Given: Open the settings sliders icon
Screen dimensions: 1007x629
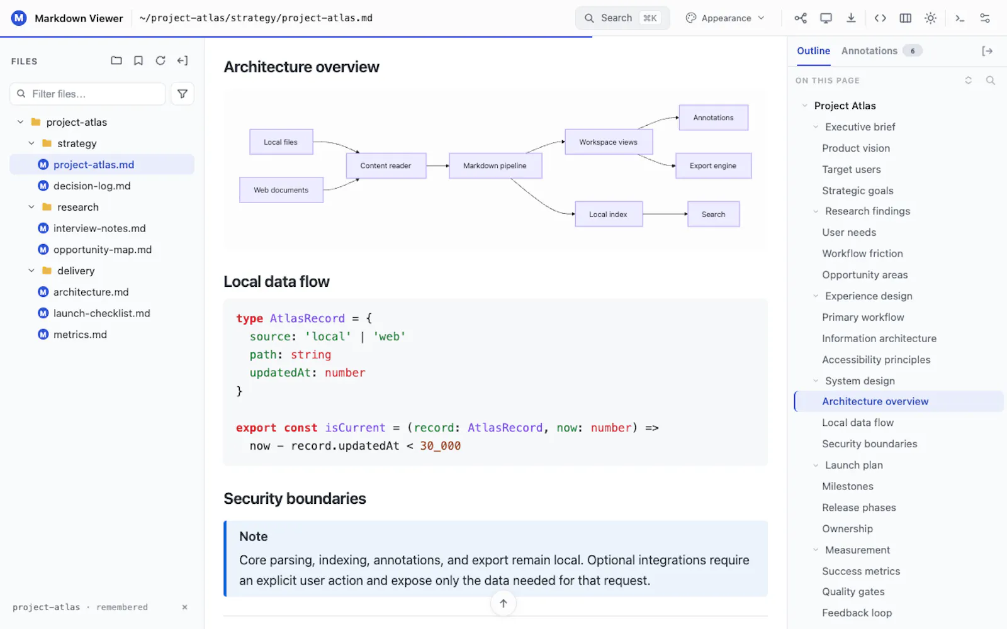Looking at the screenshot, I should pyautogui.click(x=985, y=18).
